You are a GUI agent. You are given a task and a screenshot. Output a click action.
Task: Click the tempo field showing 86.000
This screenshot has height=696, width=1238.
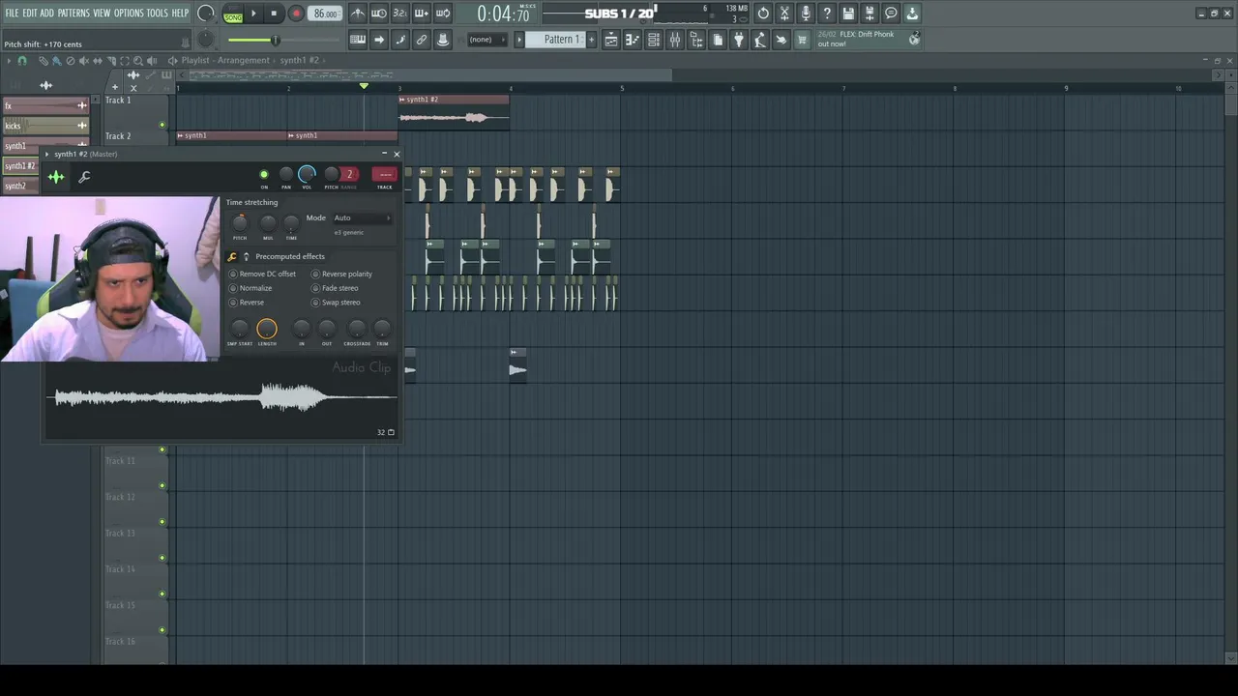tap(326, 14)
